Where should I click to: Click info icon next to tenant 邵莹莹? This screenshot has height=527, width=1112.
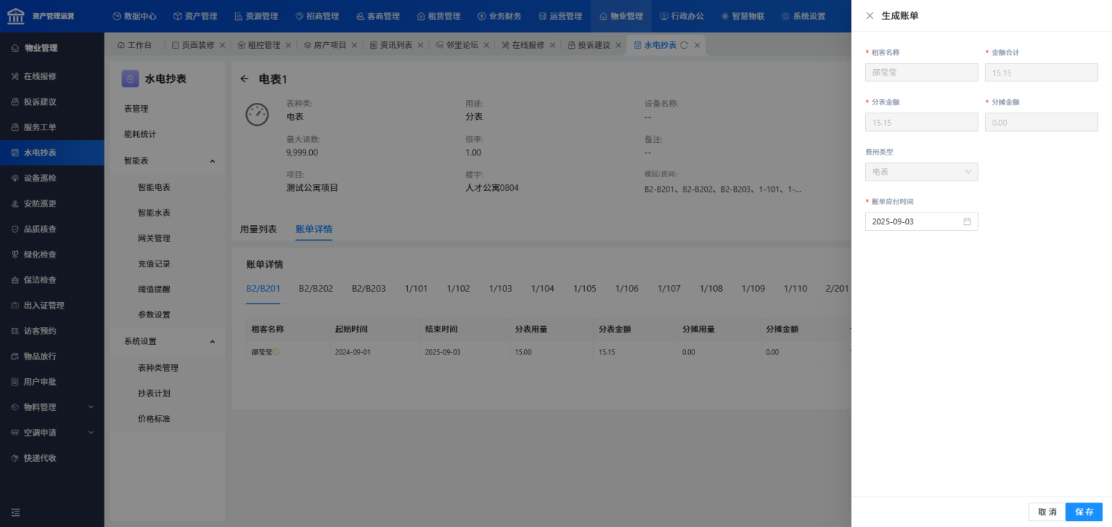(x=276, y=352)
